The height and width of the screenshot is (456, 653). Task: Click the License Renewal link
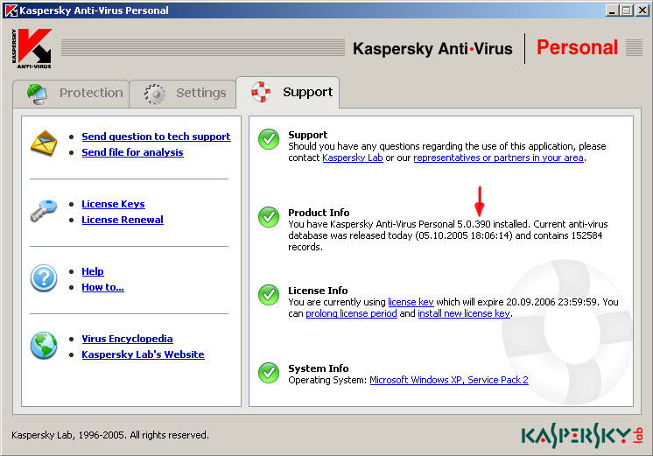123,220
